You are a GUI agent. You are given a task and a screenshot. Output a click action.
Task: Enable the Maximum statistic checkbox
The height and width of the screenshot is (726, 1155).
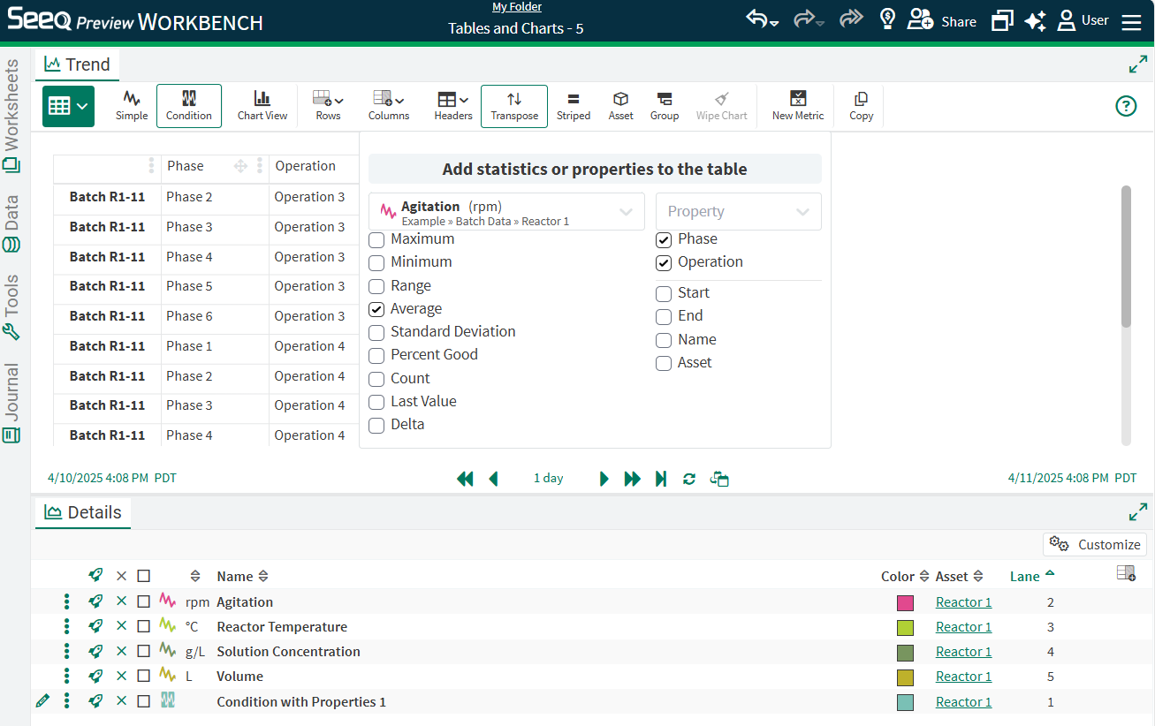(376, 239)
